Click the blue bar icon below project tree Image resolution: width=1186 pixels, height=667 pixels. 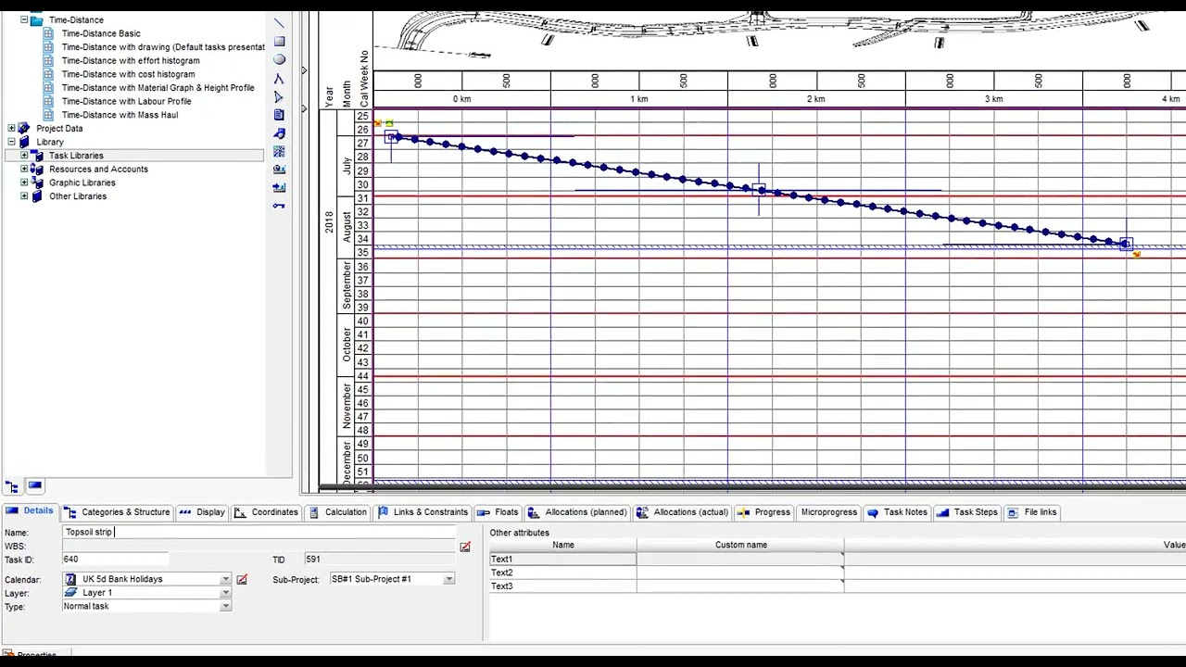coord(35,485)
